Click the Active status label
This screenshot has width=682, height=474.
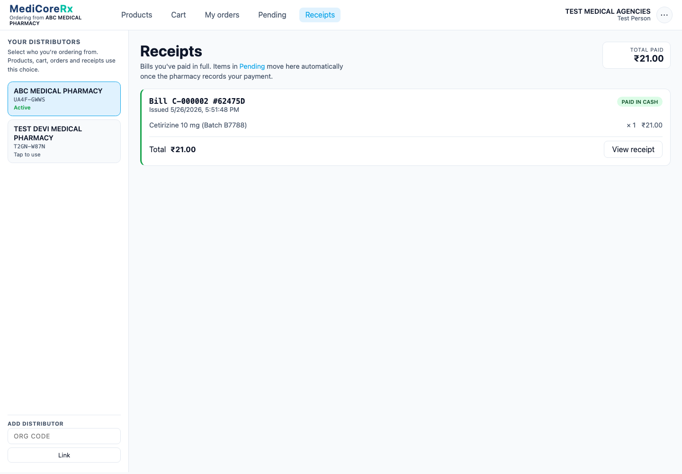pyautogui.click(x=22, y=108)
